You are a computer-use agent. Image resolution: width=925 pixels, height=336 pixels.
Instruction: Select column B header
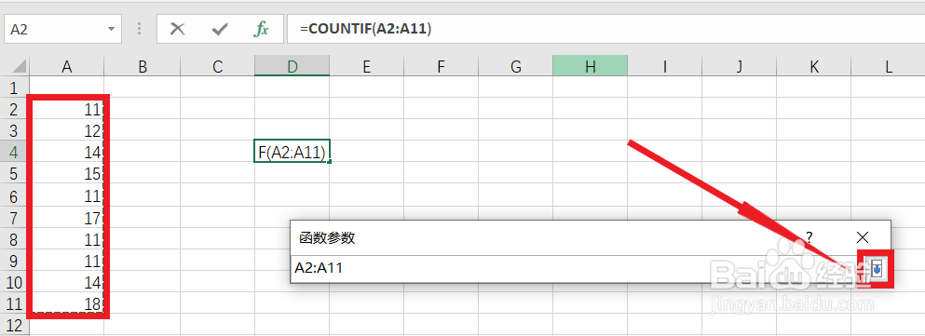(143, 67)
